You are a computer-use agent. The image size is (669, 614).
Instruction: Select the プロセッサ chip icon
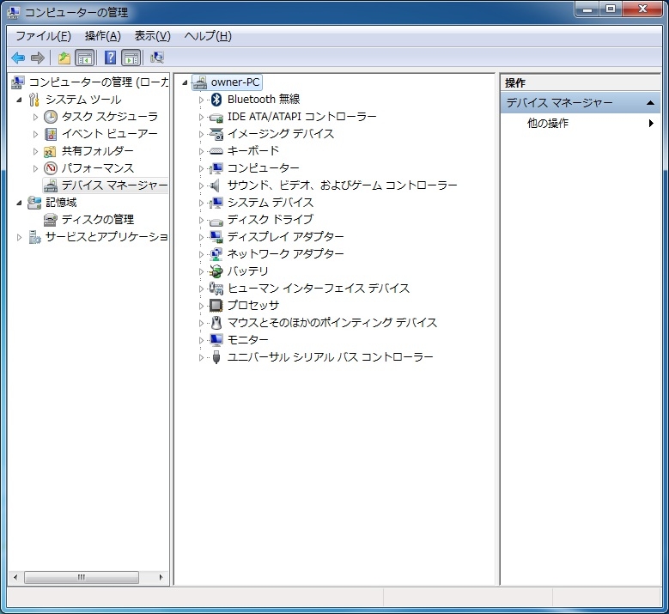[216, 306]
